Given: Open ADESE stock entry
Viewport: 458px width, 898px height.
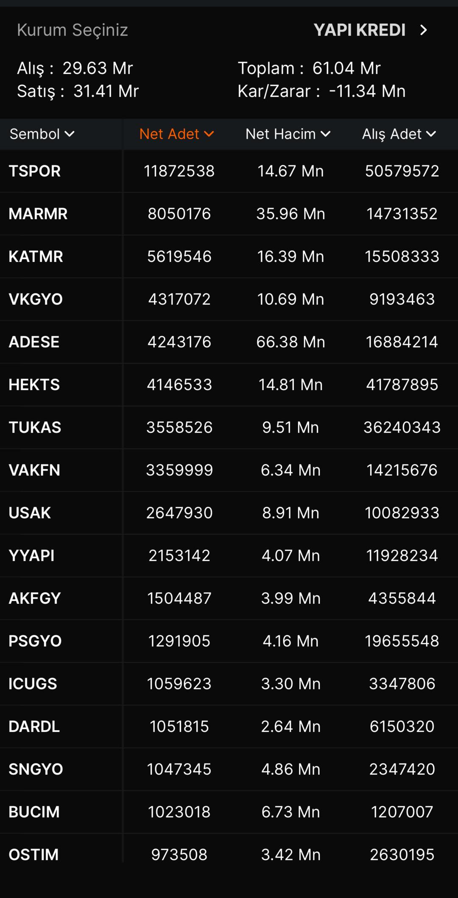Looking at the screenshot, I should click(34, 342).
